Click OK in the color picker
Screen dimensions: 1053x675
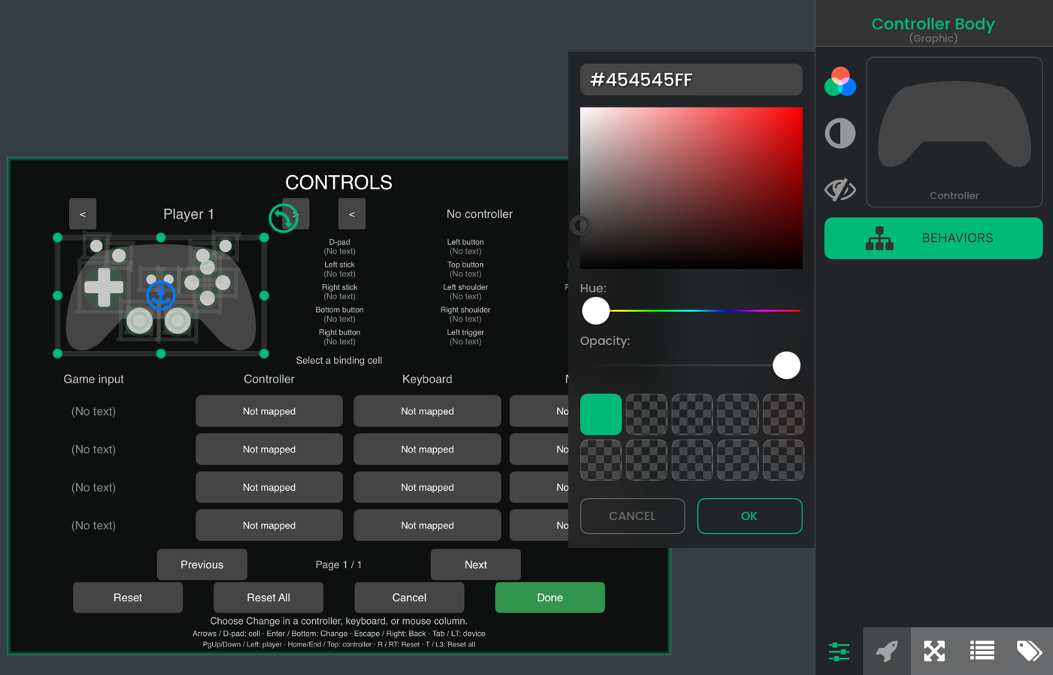[x=749, y=516]
